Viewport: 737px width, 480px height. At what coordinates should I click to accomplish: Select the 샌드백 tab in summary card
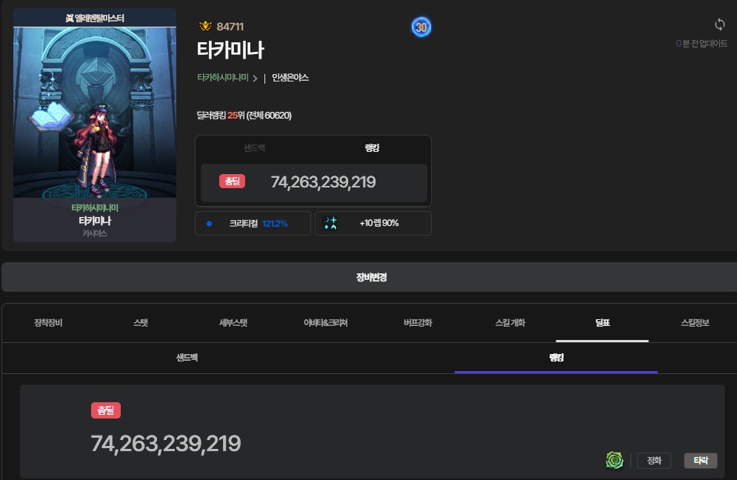254,148
